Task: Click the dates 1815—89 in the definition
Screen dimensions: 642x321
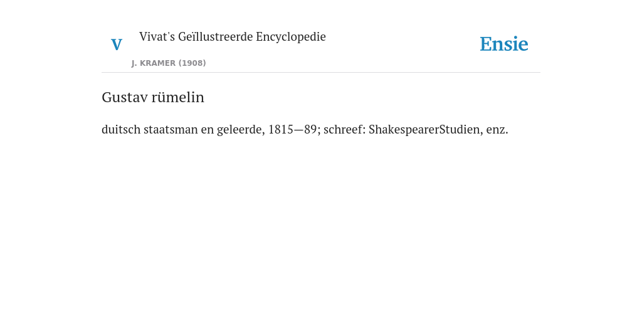Action: point(292,129)
